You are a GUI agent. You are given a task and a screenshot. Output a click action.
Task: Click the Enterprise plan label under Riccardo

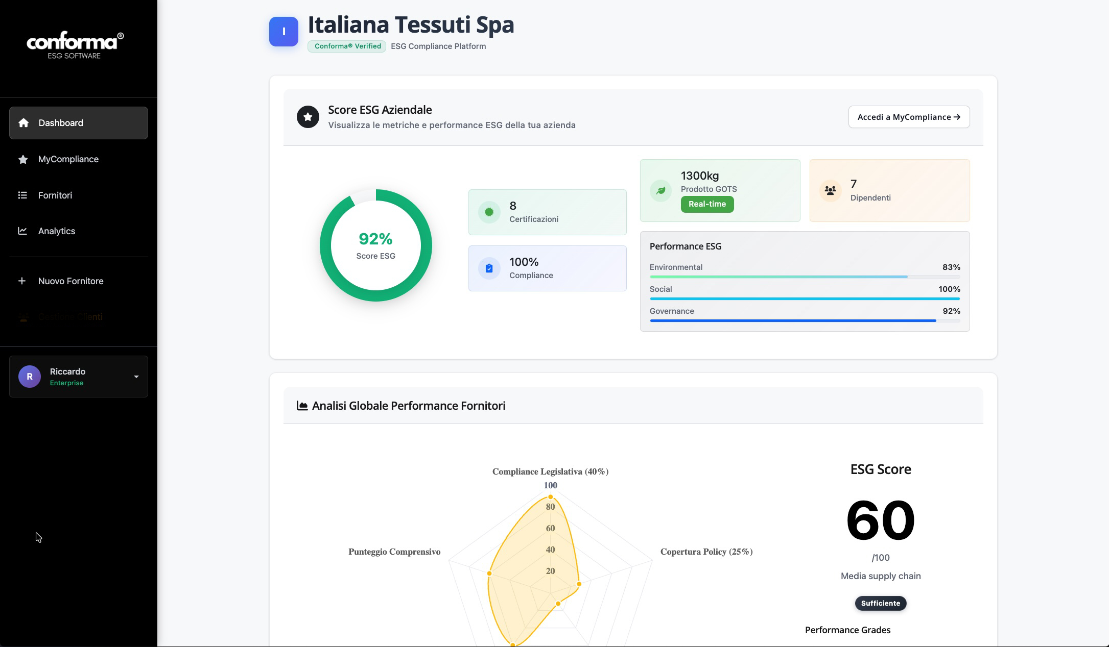coord(66,383)
